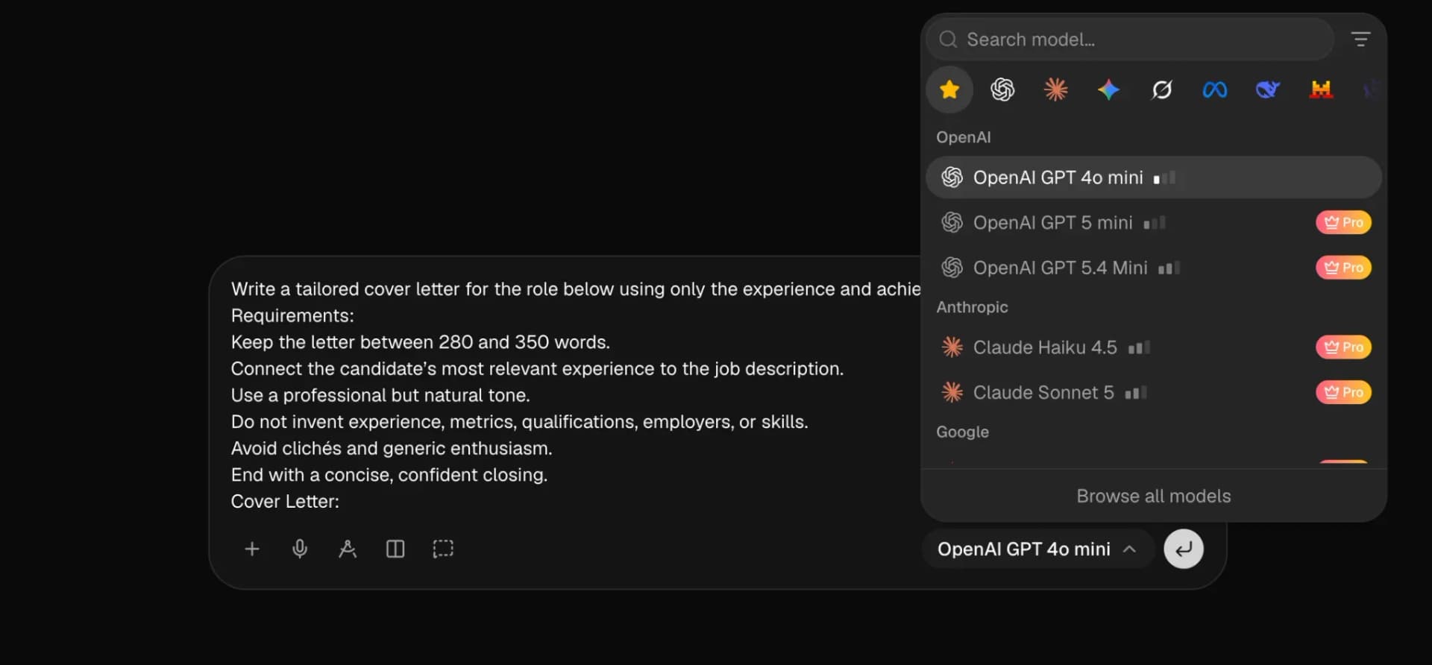The height and width of the screenshot is (665, 1432).
Task: Choose OpenAI GPT 5.4 Mini model
Action: [x=1154, y=268]
